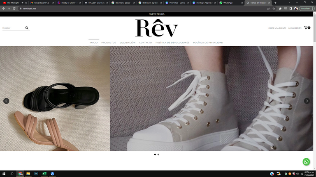
Task: Open the INICIO menu item
Action: [94, 43]
